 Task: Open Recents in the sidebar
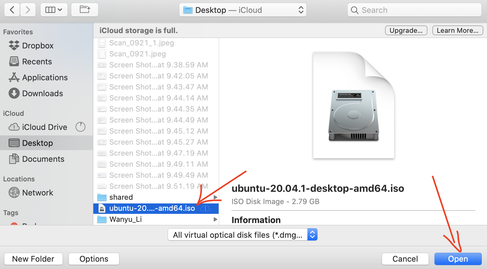pos(37,62)
